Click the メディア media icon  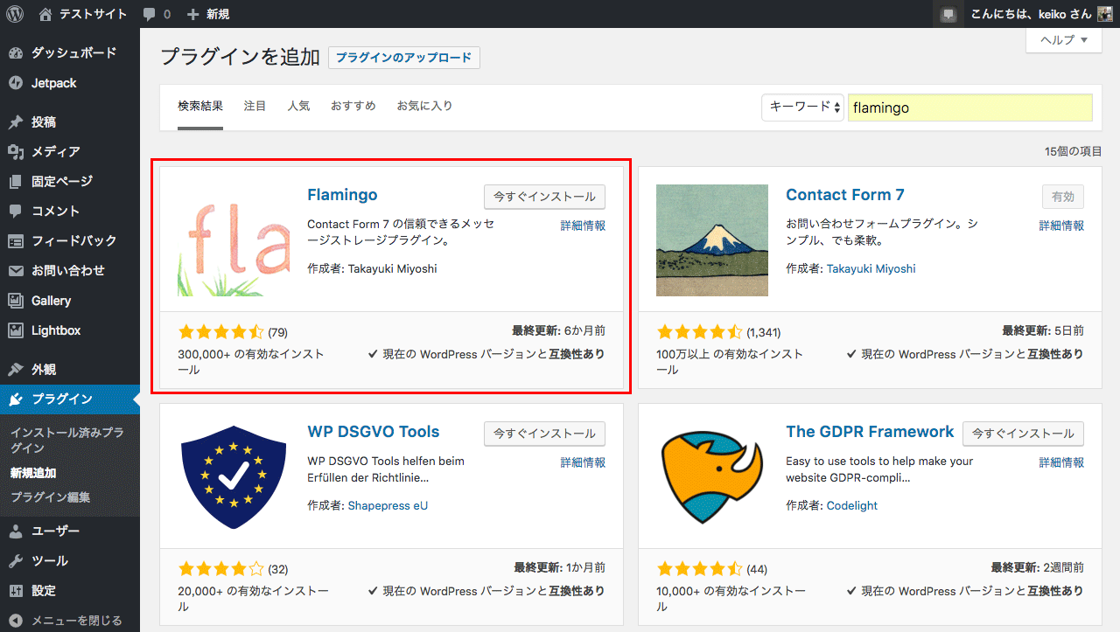(x=16, y=151)
